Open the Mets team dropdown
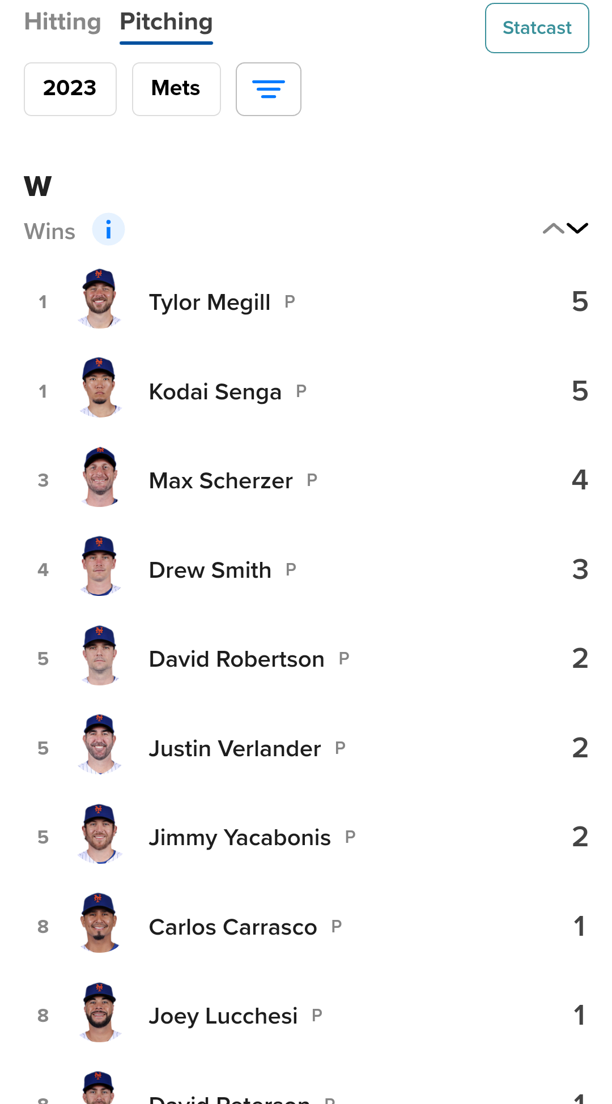612x1104 pixels. (x=176, y=89)
